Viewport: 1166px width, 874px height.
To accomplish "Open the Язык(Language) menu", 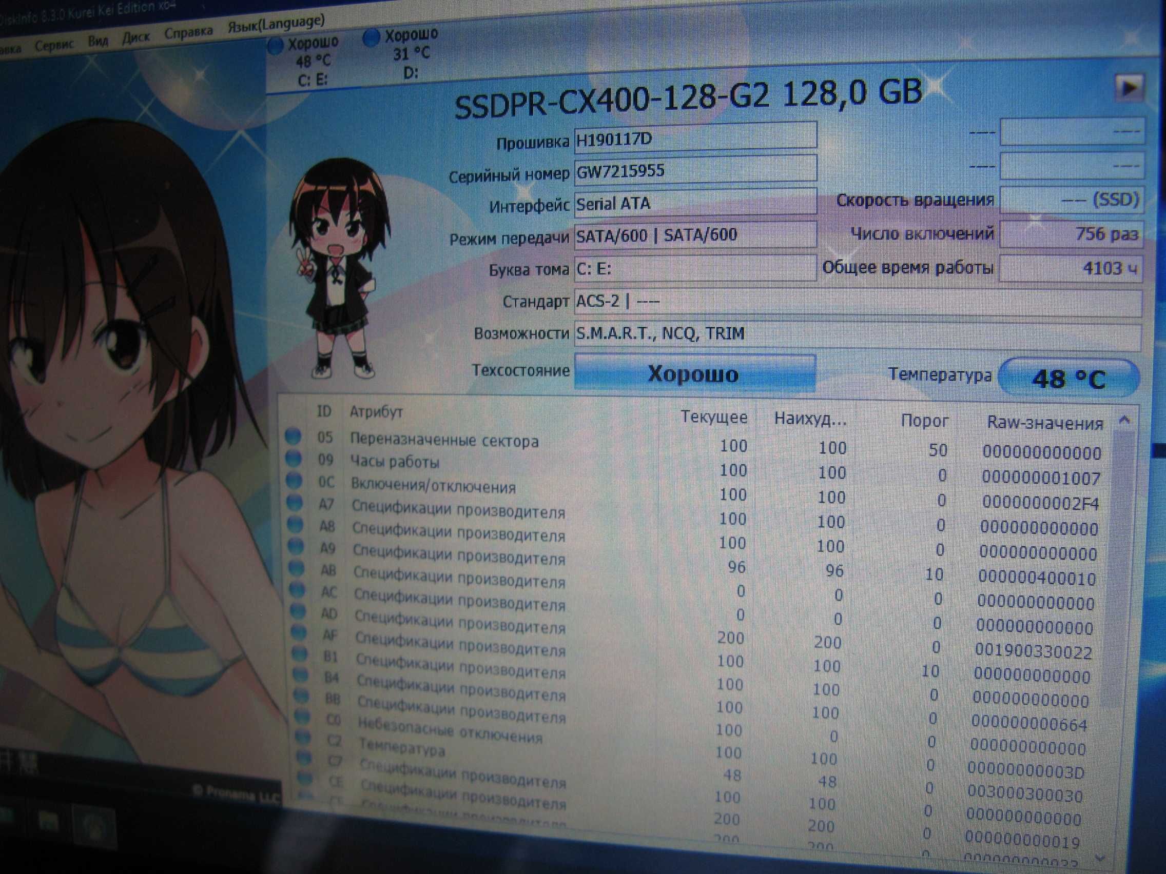I will [x=275, y=24].
